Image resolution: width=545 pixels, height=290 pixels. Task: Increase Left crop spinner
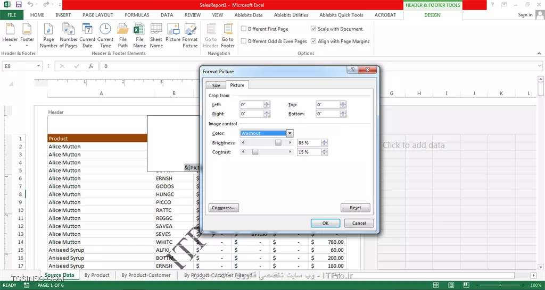click(x=267, y=103)
